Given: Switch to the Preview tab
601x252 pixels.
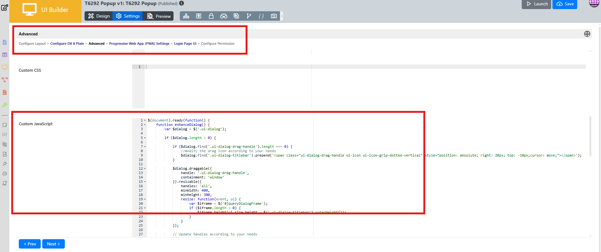Looking at the screenshot, I should (x=159, y=16).
